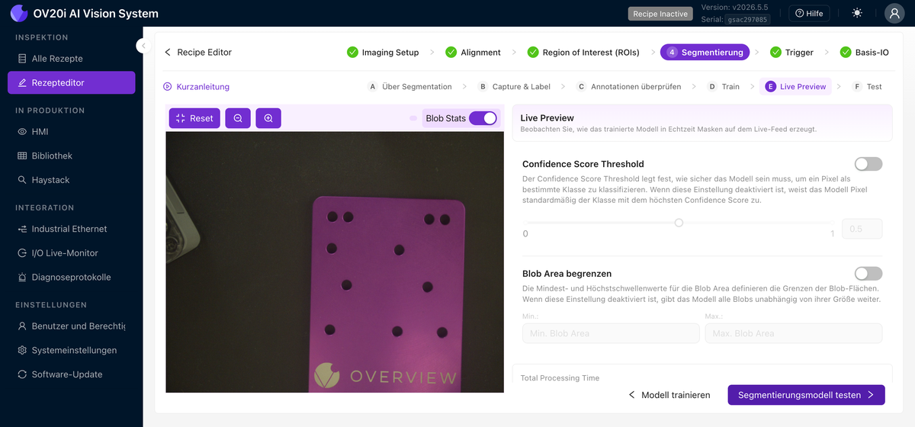This screenshot has width=915, height=427.
Task: Open the user profile avatar
Action: (894, 13)
